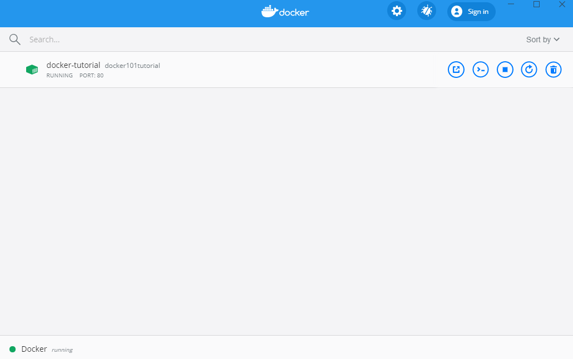Click the magnifying glass search icon
This screenshot has height=359, width=573.
[x=14, y=40]
